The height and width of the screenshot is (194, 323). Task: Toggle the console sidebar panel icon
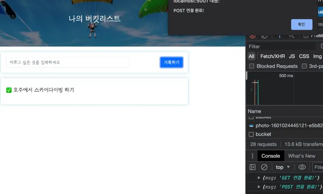click(x=252, y=167)
